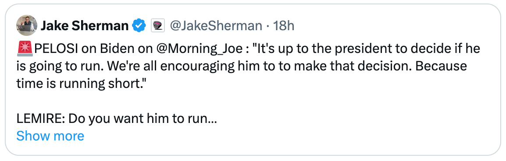
Task: Click blank card area right of Show more
Action: click(290, 136)
